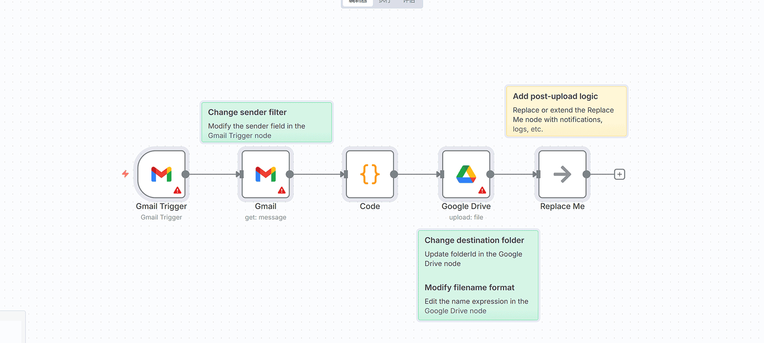Click the red lightning trigger icon
The height and width of the screenshot is (343, 764).
pyautogui.click(x=126, y=174)
